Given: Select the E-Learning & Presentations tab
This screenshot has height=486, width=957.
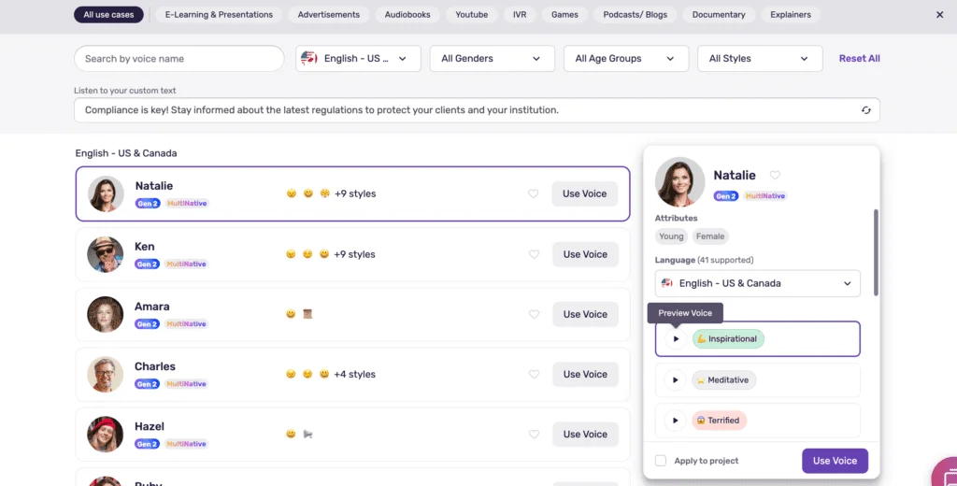Looking at the screenshot, I should [219, 15].
